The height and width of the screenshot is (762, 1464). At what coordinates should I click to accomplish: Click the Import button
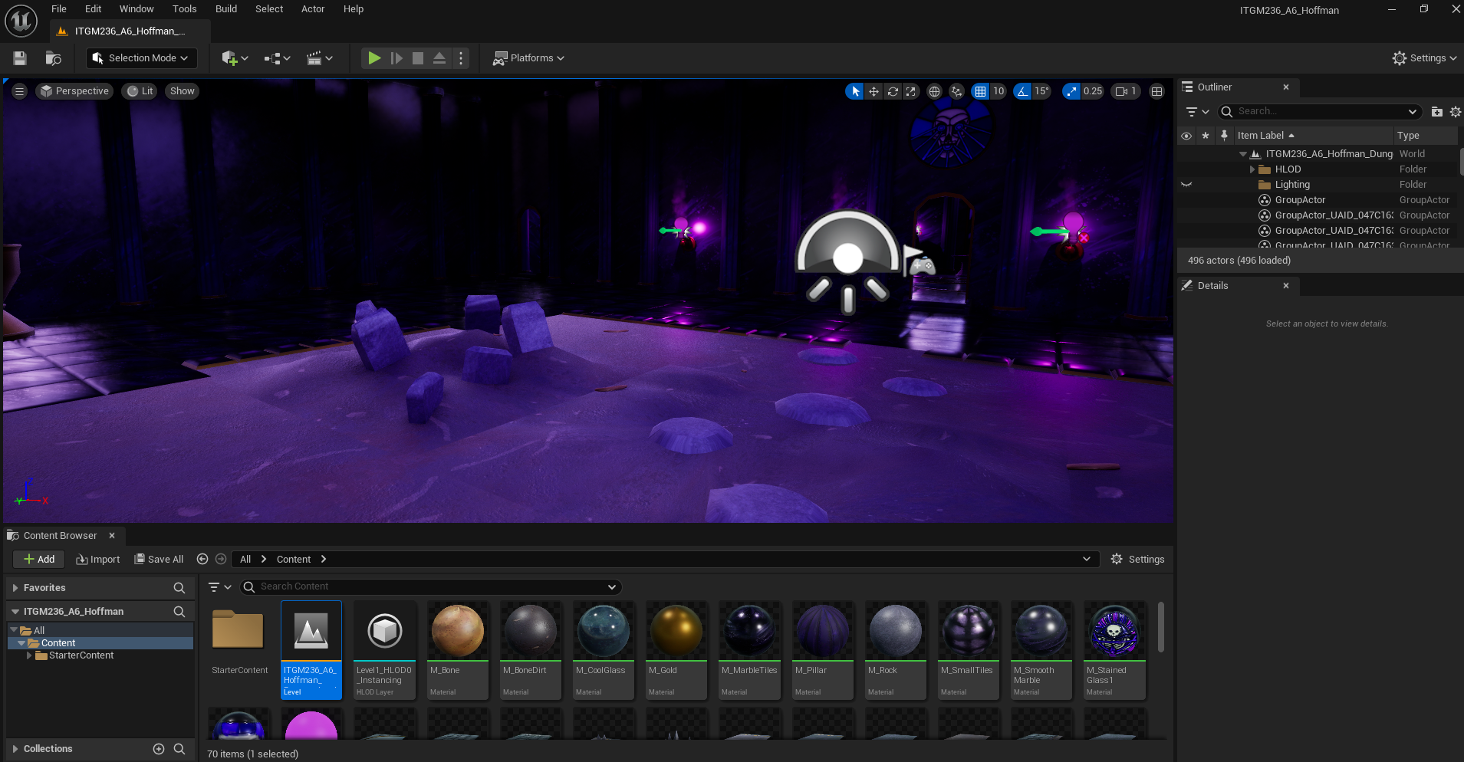pyautogui.click(x=98, y=560)
